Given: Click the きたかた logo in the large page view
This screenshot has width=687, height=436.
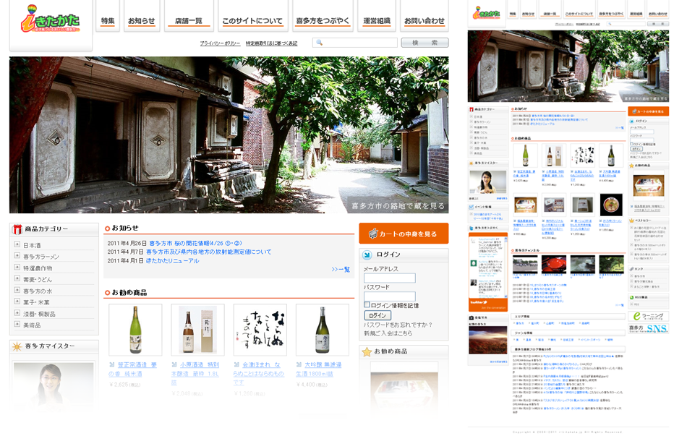Looking at the screenshot, I should pos(50,20).
